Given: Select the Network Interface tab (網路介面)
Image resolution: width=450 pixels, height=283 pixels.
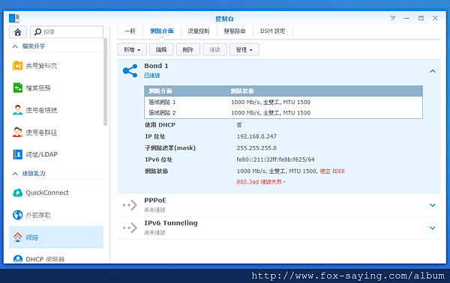Looking at the screenshot, I should point(162,31).
